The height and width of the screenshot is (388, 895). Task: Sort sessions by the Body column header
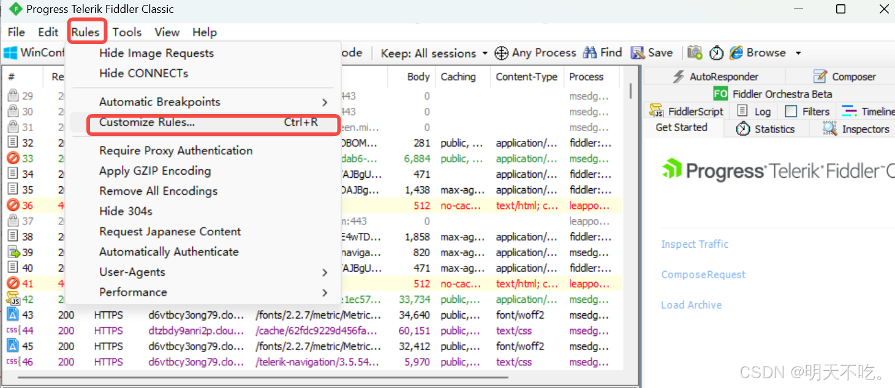412,77
